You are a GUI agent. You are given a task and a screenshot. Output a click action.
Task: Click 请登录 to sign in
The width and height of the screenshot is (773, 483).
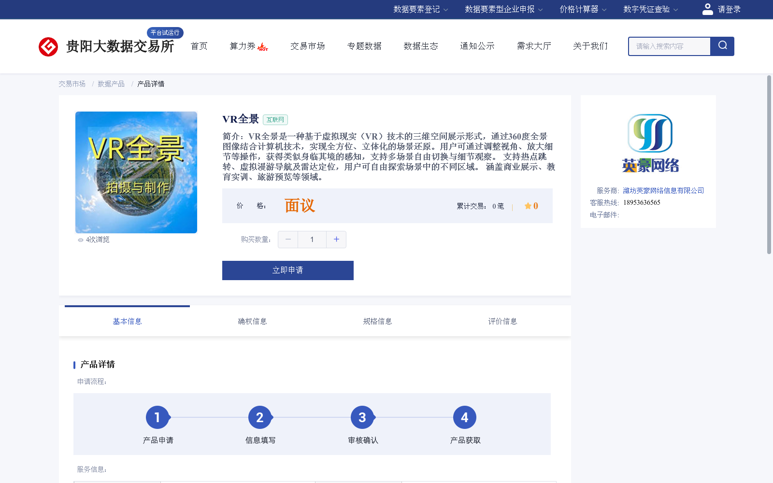(729, 9)
